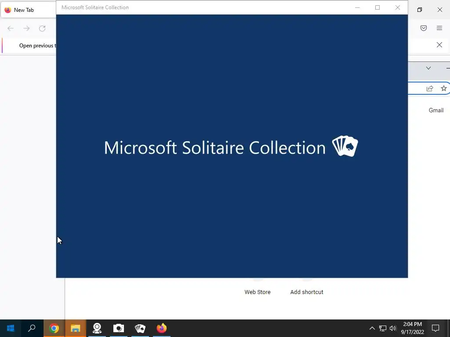
Task: Open the Action Center notifications
Action: click(x=435, y=328)
